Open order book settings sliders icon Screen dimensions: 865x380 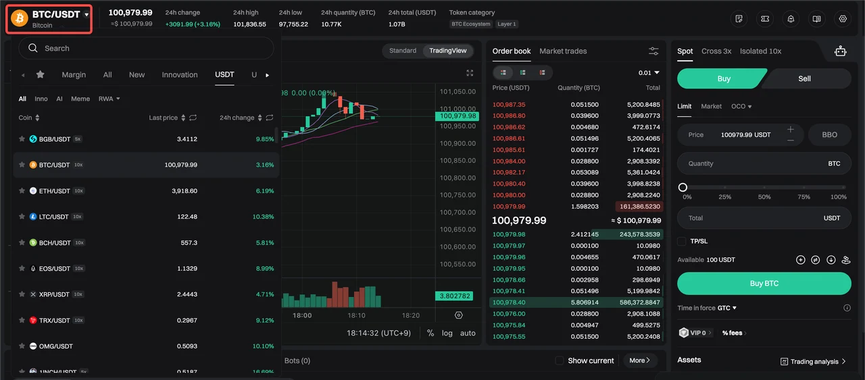coord(653,51)
